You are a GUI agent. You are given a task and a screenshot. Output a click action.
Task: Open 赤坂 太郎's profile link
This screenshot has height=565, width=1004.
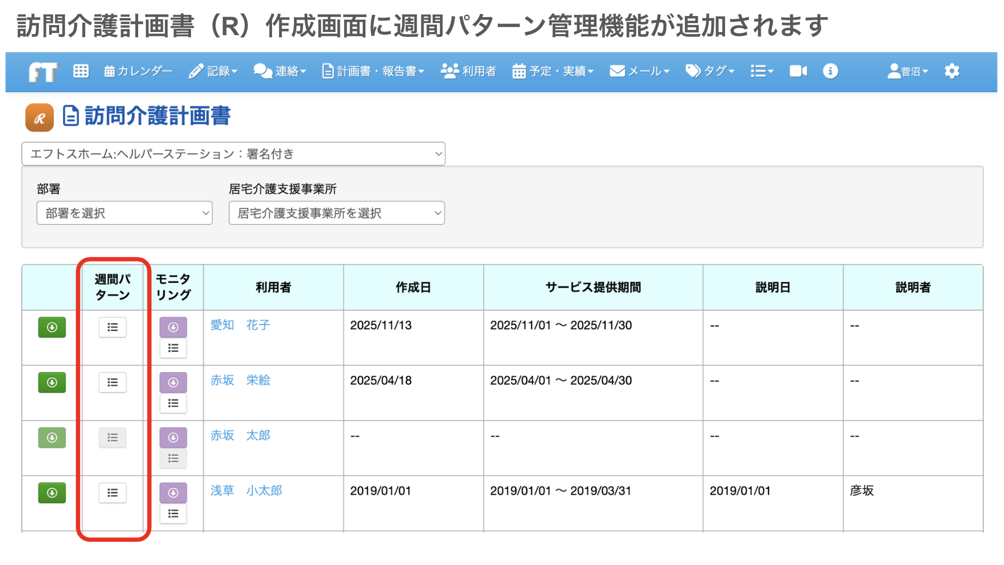[240, 435]
